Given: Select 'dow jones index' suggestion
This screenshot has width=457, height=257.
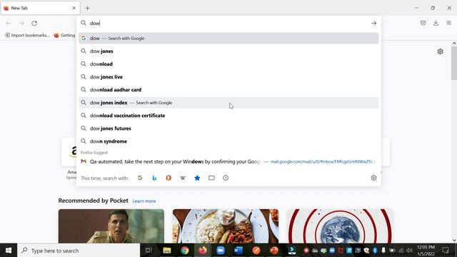Looking at the screenshot, I should [x=228, y=103].
